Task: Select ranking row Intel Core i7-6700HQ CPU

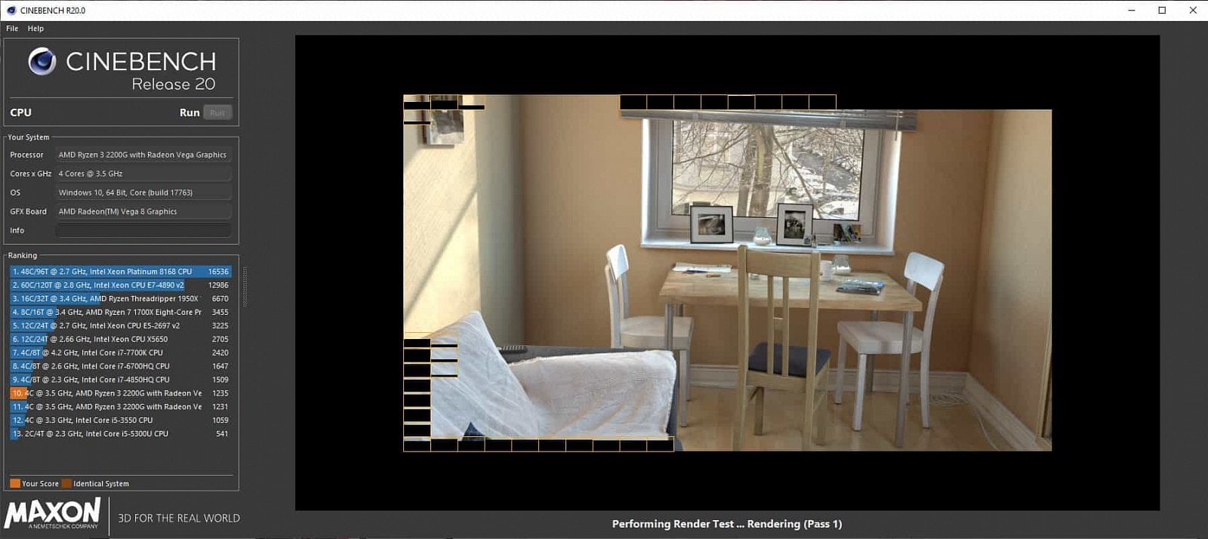Action: click(x=121, y=366)
